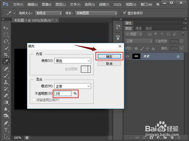The height and width of the screenshot is (141, 189).
Task: Click the 背景 layer thumbnail
Action: pos(136,56)
